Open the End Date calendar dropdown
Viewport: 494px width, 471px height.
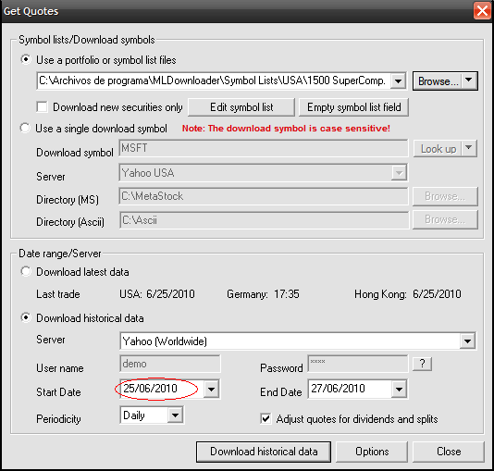[x=399, y=389]
